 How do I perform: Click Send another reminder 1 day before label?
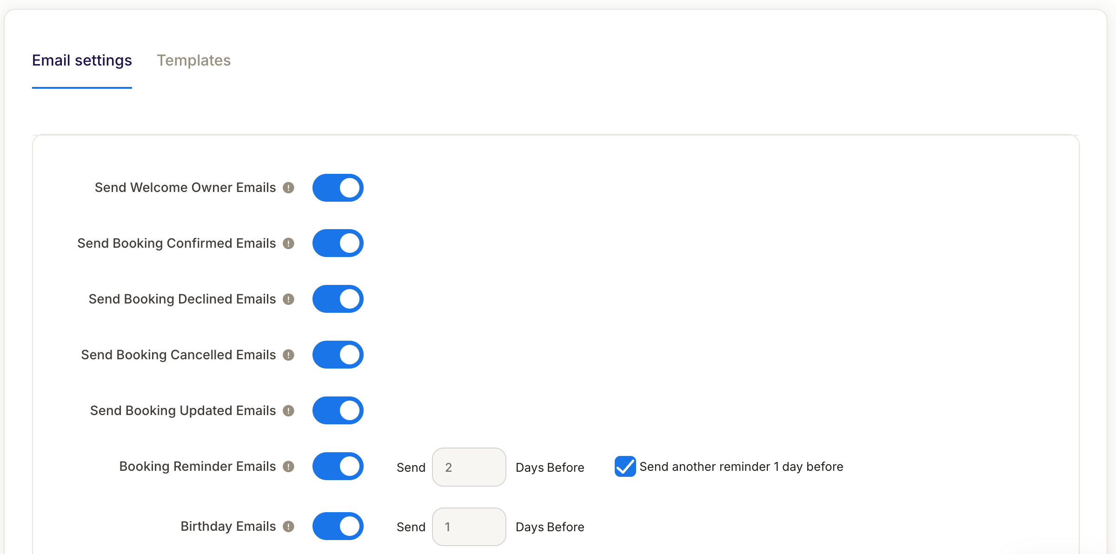point(741,467)
